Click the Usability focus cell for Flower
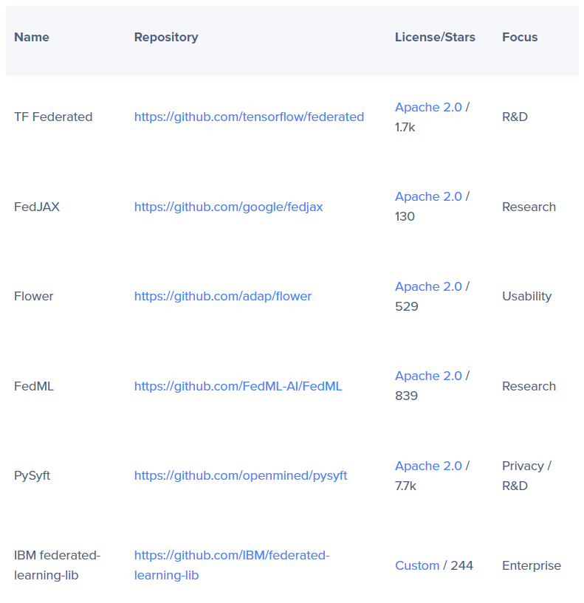Image resolution: width=584 pixels, height=603 pixels. (527, 296)
